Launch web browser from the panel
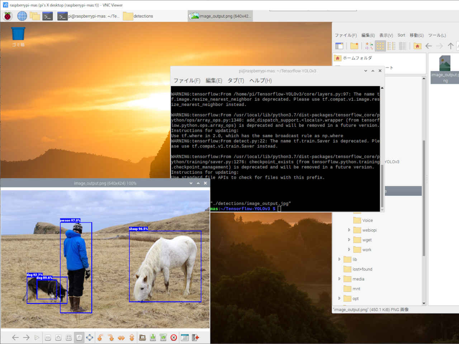 click(x=22, y=16)
